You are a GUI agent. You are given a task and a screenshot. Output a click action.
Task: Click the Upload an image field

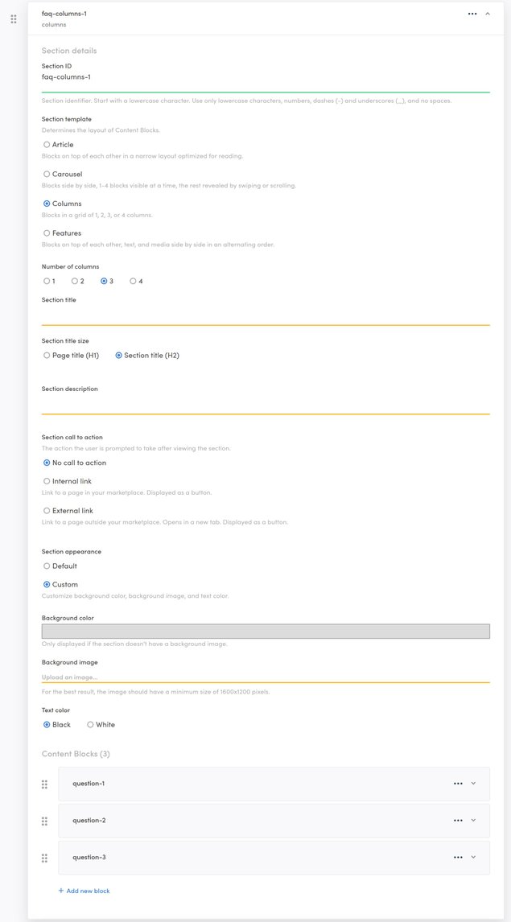[x=266, y=677]
